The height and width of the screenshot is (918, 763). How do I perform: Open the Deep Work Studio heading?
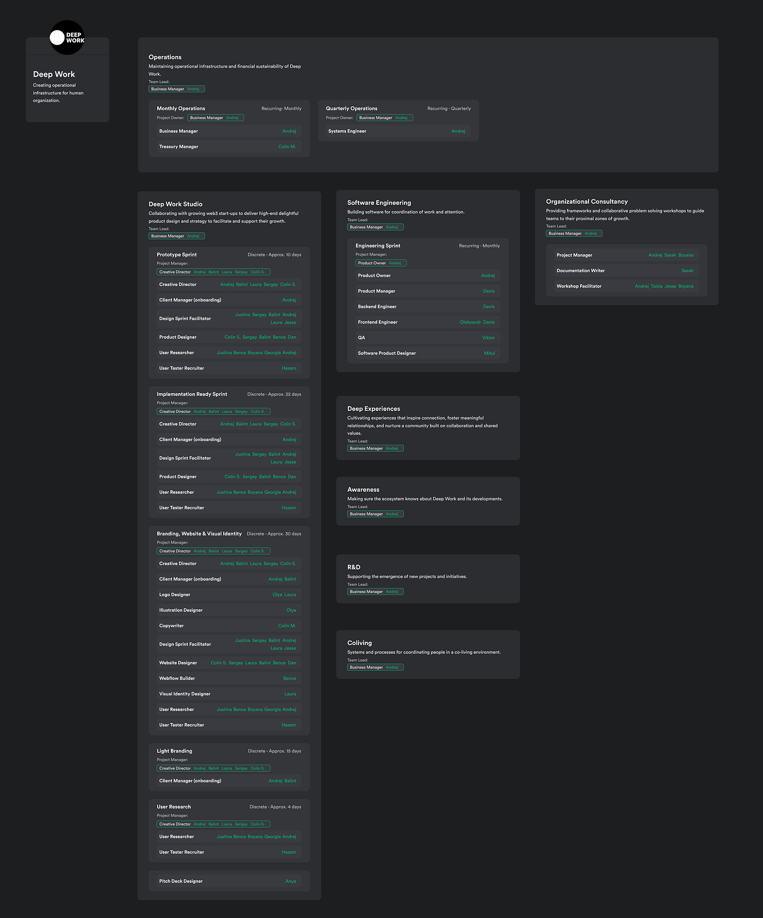click(176, 204)
